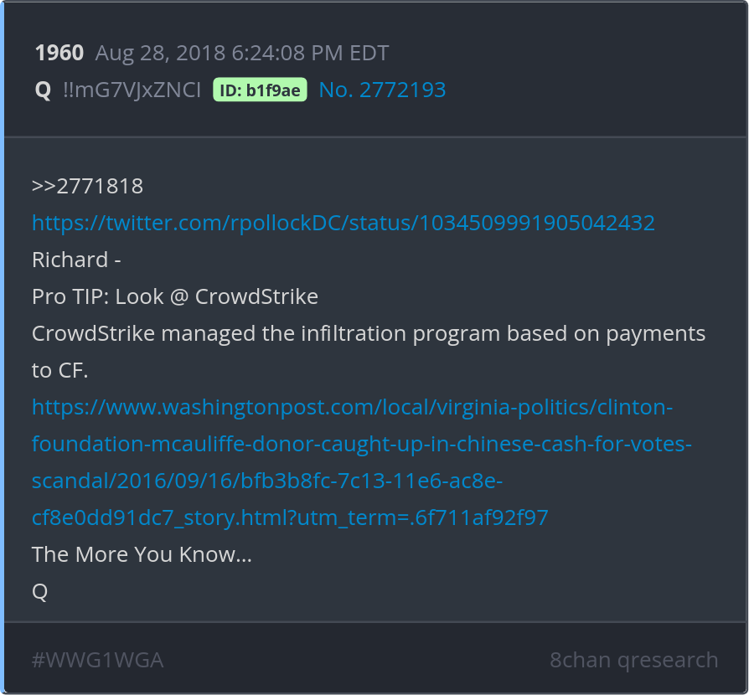The width and height of the screenshot is (749, 695).
Task: Click the 'CrowdStrike managed the infiltration program' sentence
Action: coord(368,333)
